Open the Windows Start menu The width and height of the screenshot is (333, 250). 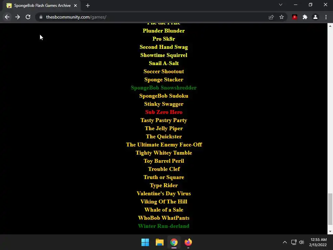click(x=145, y=242)
